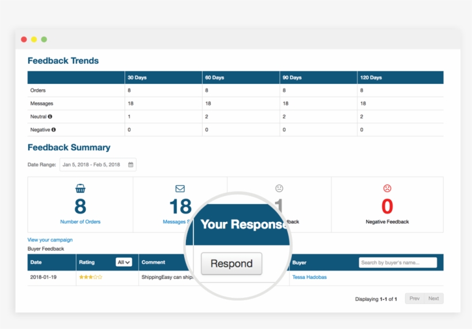Click the Date column header

coord(51,262)
